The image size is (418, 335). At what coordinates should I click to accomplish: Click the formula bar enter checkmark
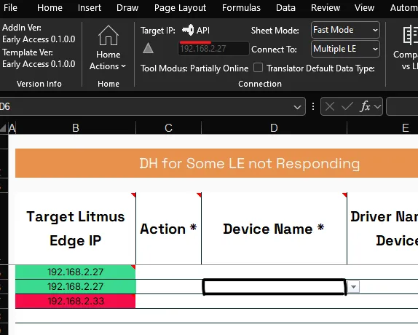coord(347,106)
